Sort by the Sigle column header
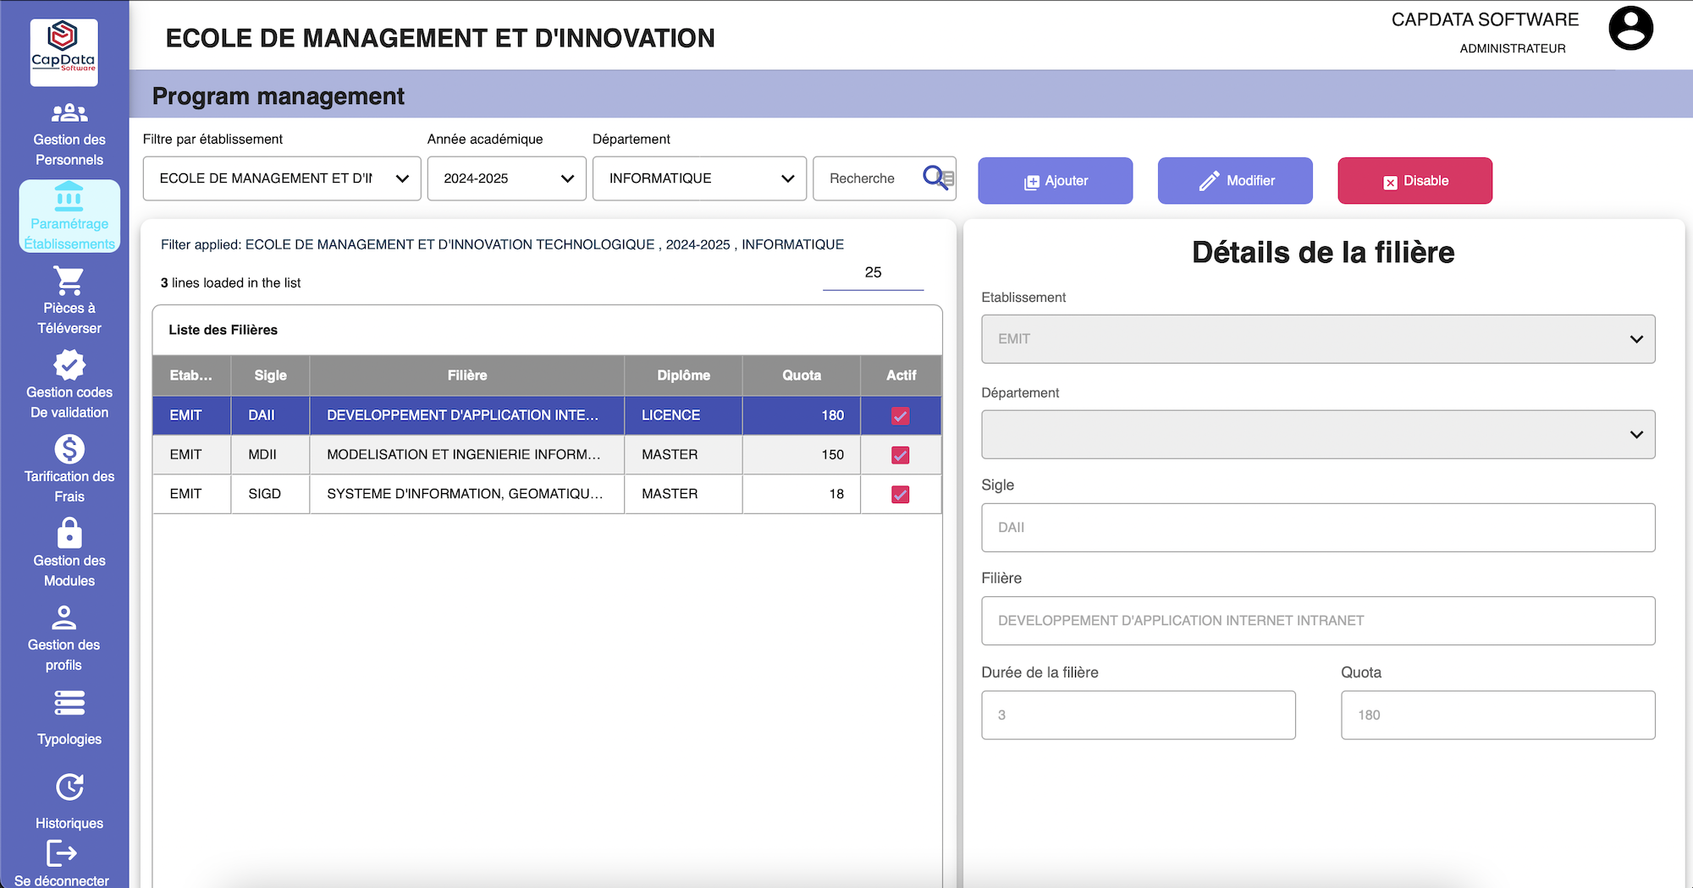This screenshot has height=888, width=1693. tap(271, 375)
